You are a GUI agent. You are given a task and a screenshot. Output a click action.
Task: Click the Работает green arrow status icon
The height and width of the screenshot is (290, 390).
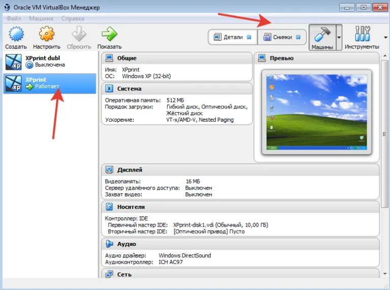tap(29, 87)
